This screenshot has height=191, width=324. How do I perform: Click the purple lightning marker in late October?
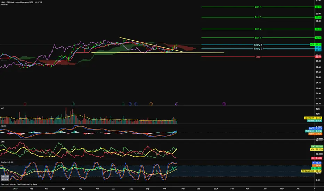177,104
